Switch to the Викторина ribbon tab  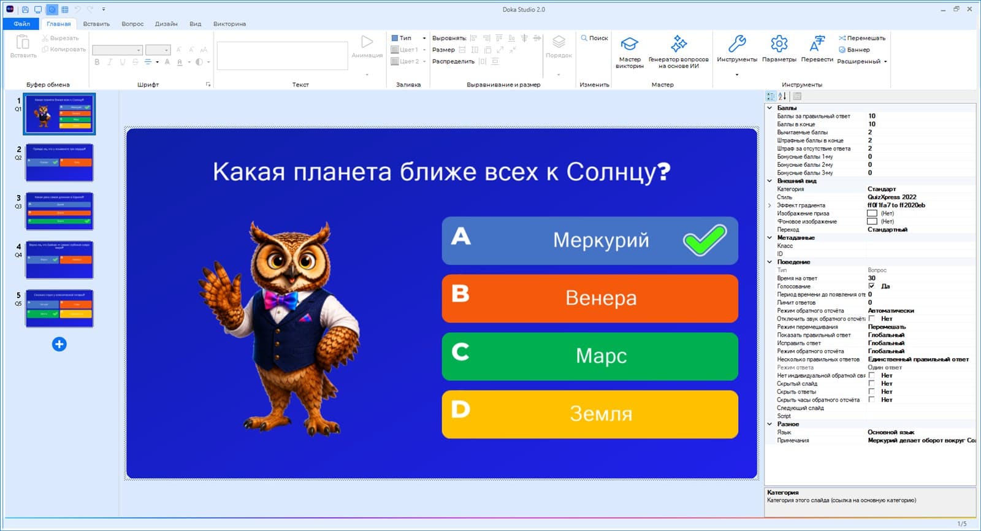(230, 24)
